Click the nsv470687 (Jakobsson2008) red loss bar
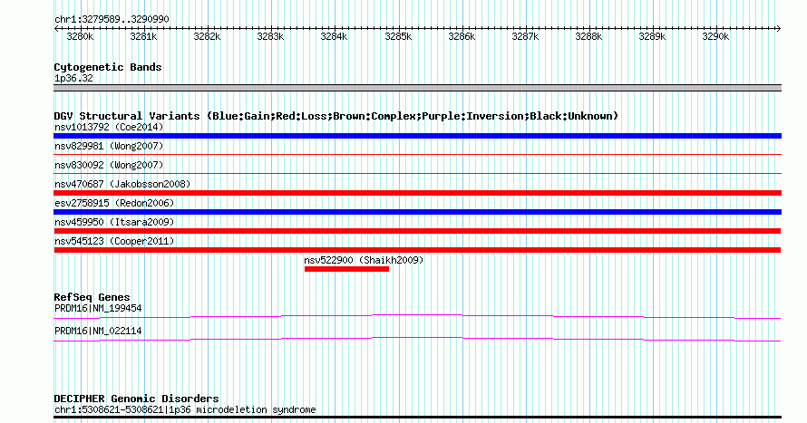Screen dimensions: 807x423 [x=417, y=193]
